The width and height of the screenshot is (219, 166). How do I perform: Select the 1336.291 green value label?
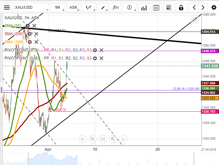coord(210,89)
